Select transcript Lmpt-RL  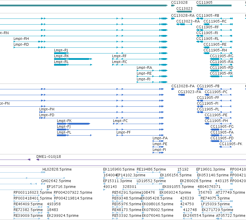(61, 62)
